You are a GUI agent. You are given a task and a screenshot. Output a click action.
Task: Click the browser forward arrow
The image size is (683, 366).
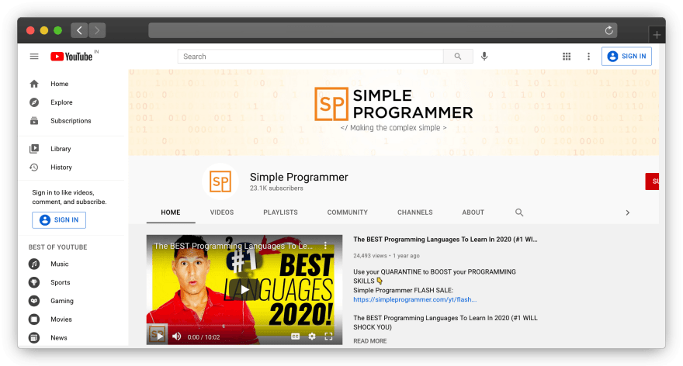click(97, 30)
